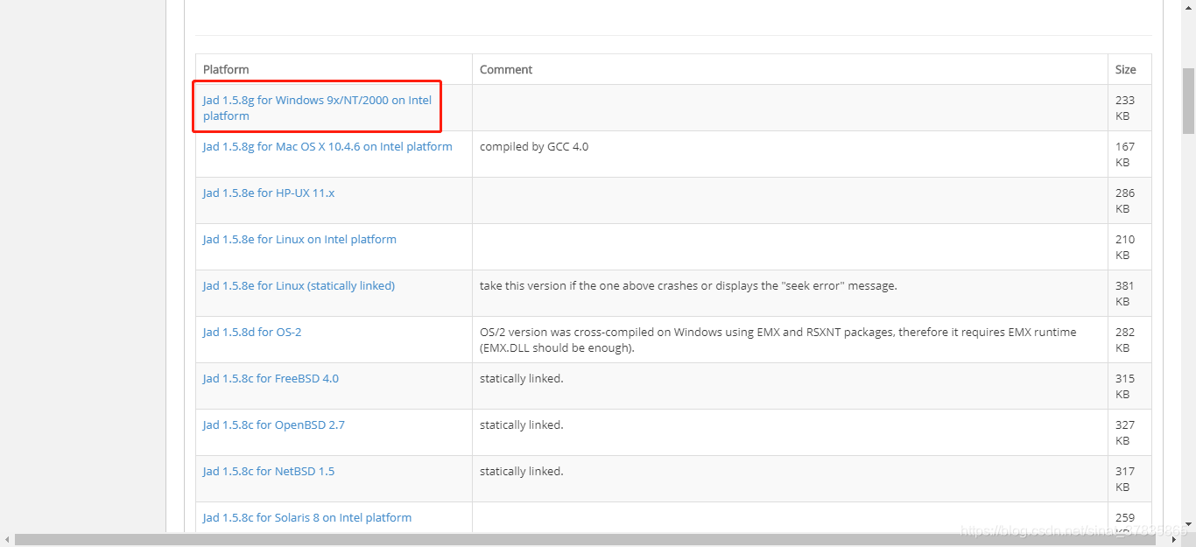The image size is (1196, 547).
Task: Open Jad 1.5.8g for Mac OS X link
Action: point(327,146)
